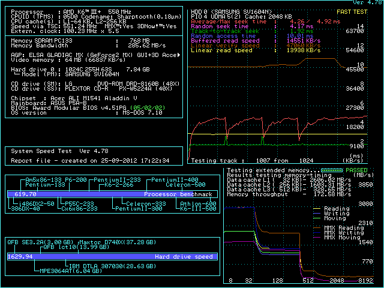Select the Cx6x86-233 benchmark reference
Screen dimensions: 384x288
[x=79, y=209]
